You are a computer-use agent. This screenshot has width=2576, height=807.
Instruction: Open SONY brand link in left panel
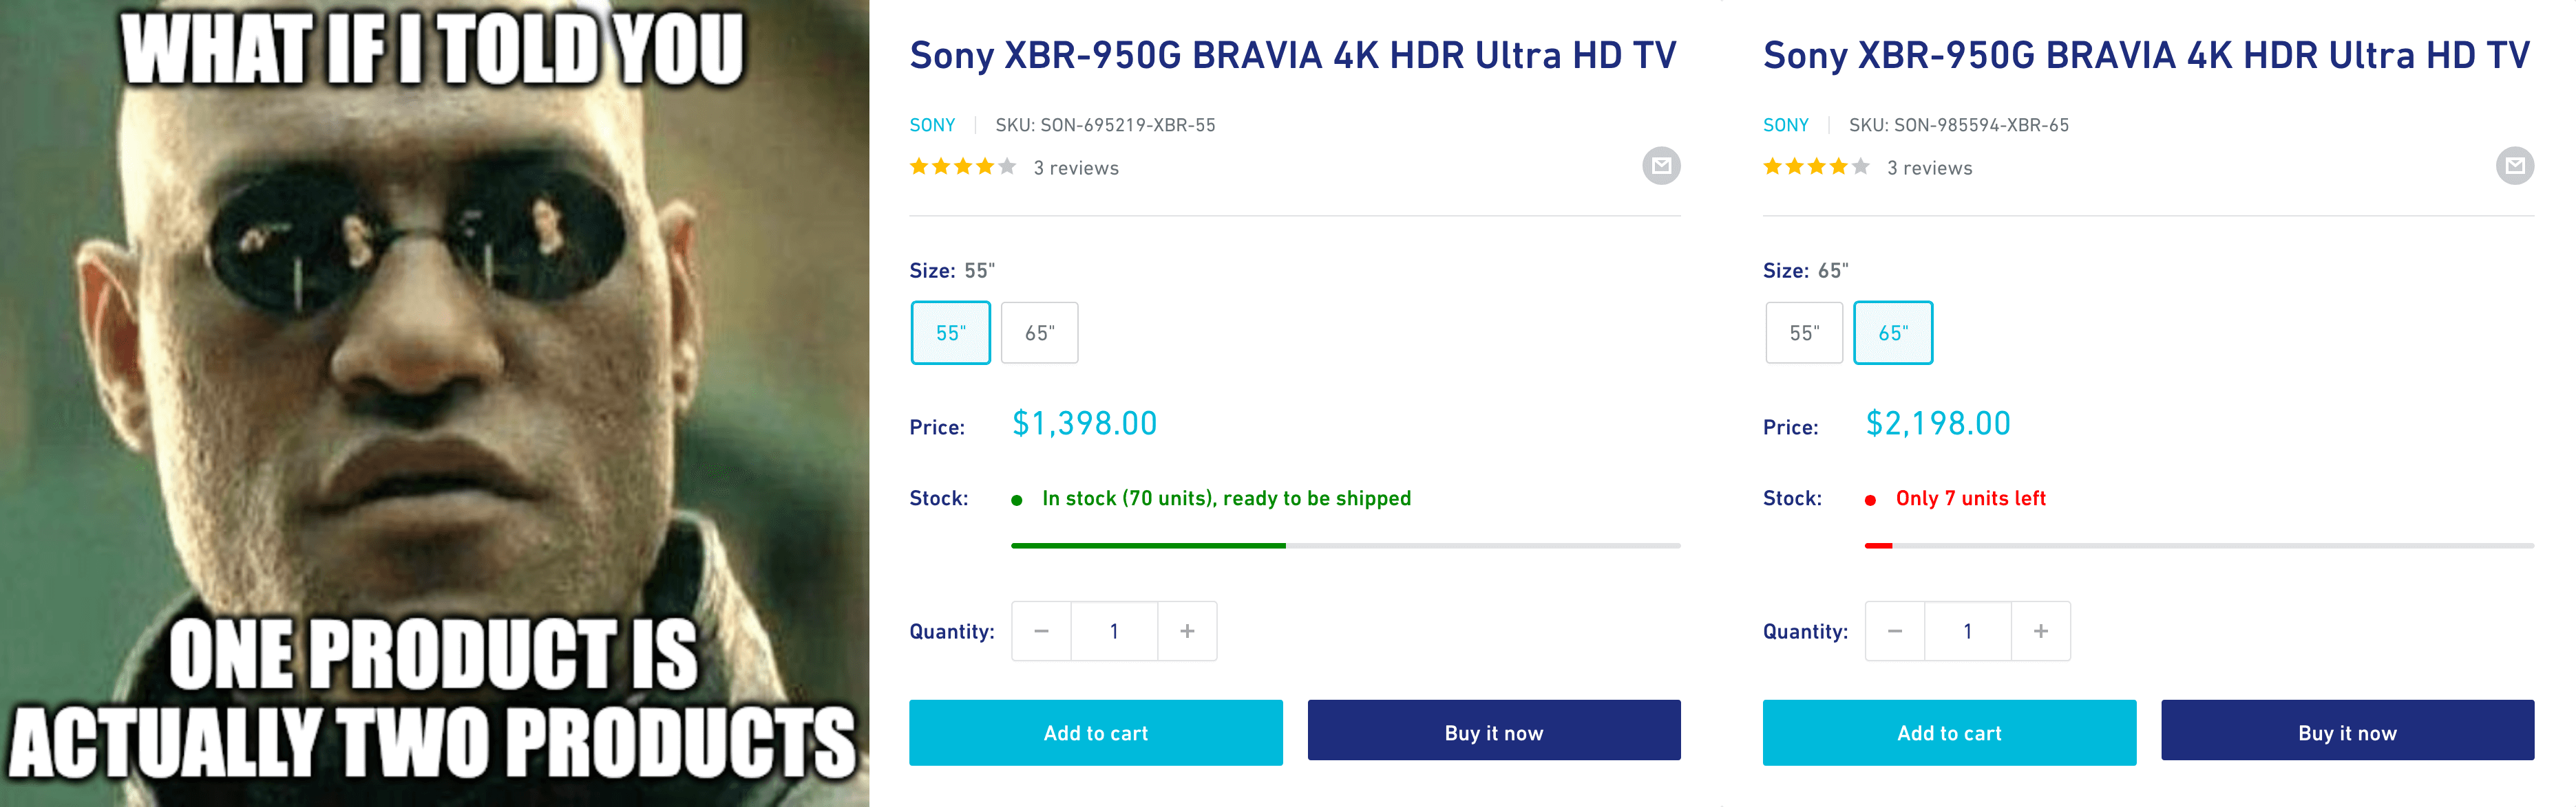(x=932, y=125)
